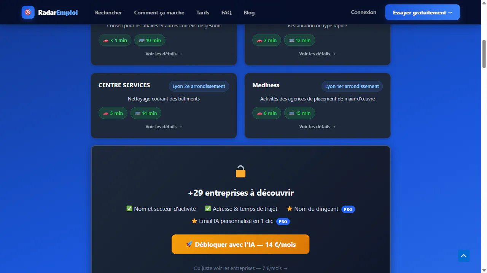Open the FAQ section
The width and height of the screenshot is (487, 273).
pos(226,13)
